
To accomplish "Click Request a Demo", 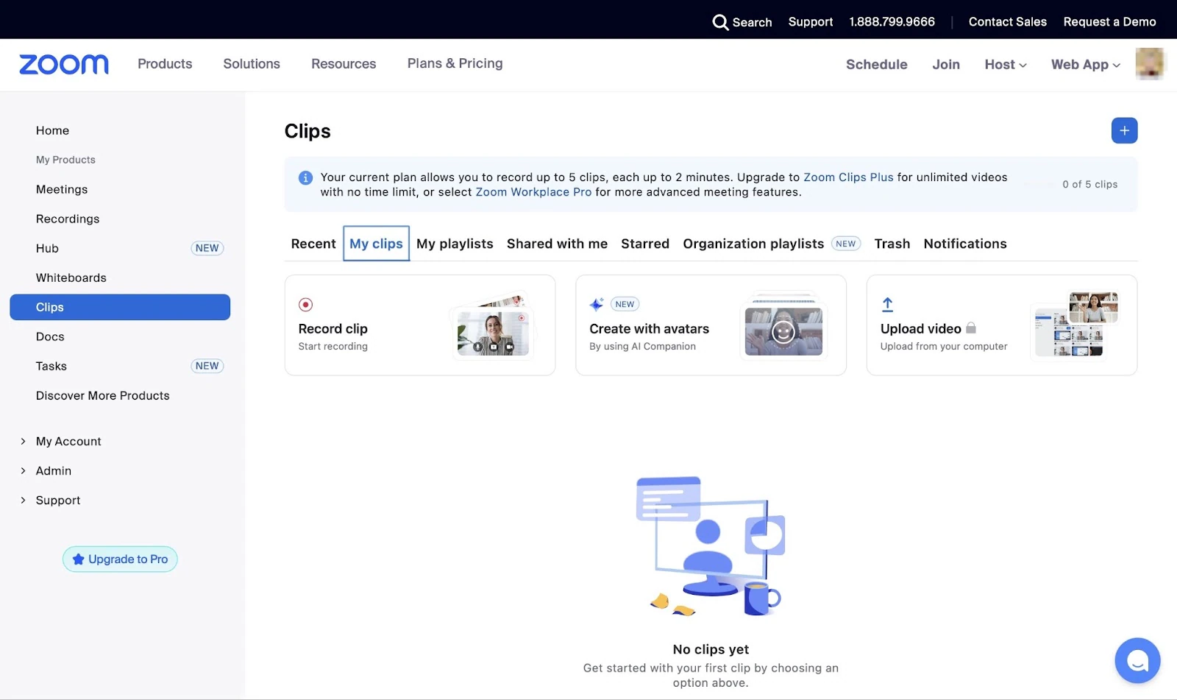I will point(1109,22).
